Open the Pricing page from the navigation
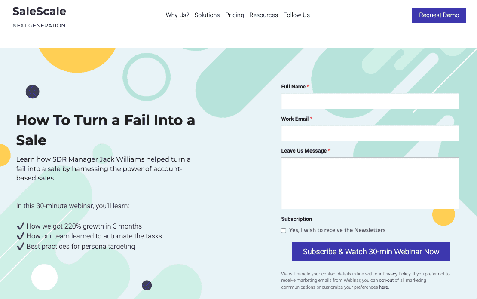Screen dimensions: 477x299 point(234,15)
